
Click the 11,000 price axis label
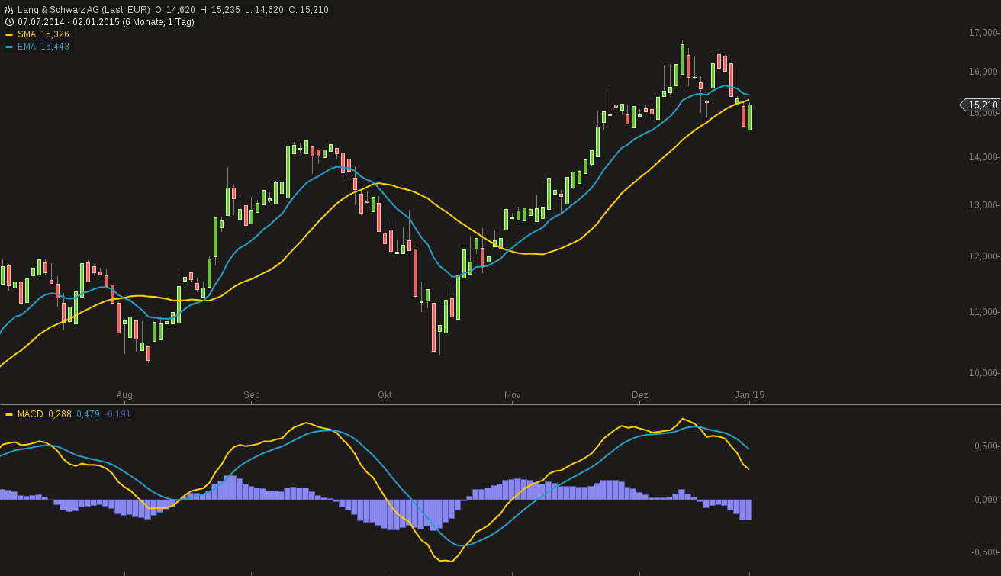pos(982,312)
